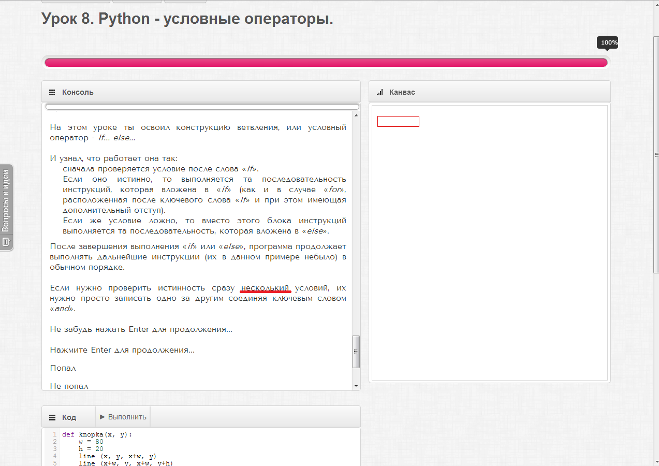
Task: Click the red rectangle button on canvas
Action: coord(398,121)
